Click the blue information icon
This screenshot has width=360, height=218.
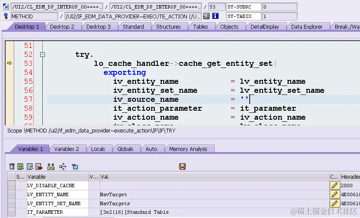(x=215, y=16)
